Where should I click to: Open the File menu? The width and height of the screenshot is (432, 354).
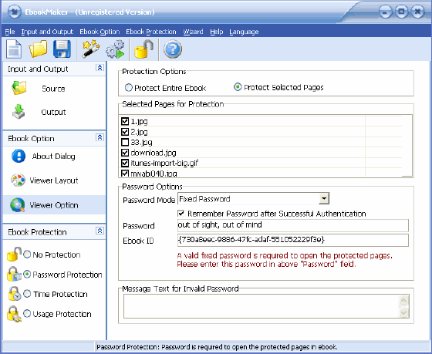click(10, 32)
